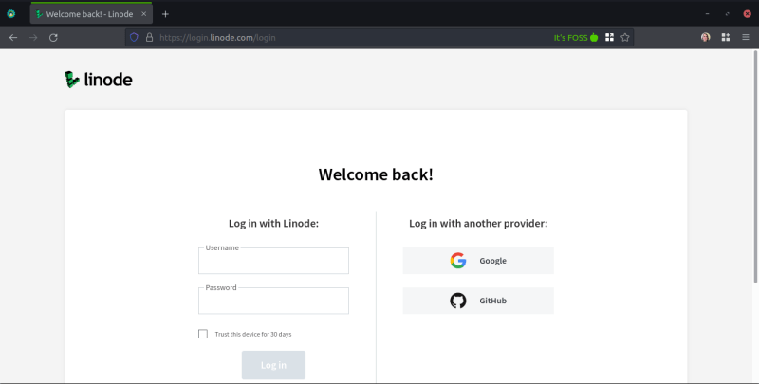Click the GitHub octocat icon
Screen dimensions: 759x384
(x=458, y=301)
